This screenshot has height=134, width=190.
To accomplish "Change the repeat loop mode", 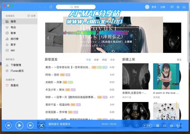I will pyautogui.click(x=164, y=126).
